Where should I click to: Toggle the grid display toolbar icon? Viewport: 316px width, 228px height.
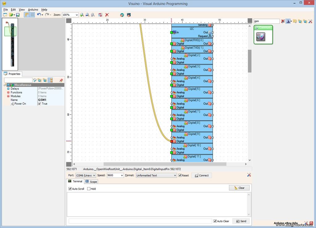(x=32, y=15)
